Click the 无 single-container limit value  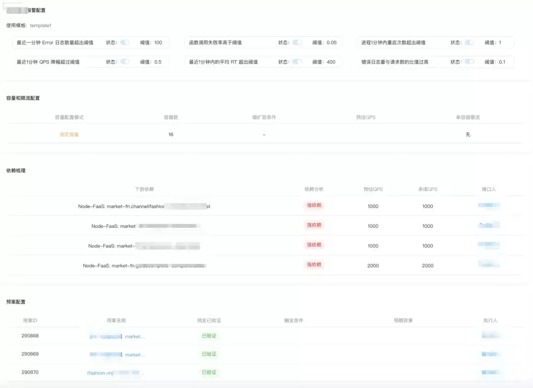468,135
